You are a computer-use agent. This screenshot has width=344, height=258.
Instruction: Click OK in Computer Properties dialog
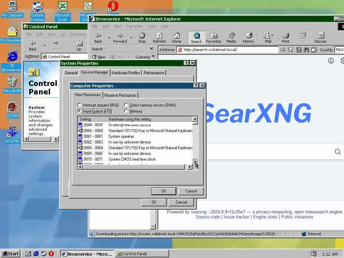pos(164,191)
